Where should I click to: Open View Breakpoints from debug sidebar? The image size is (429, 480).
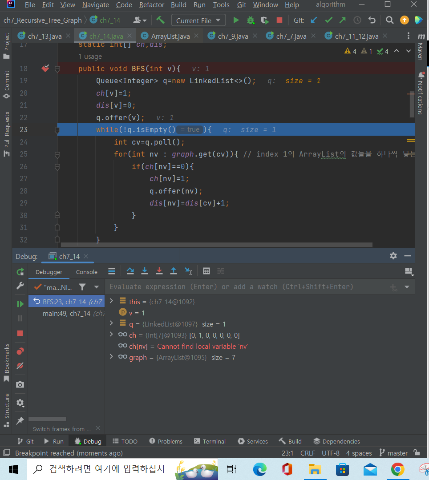(x=20, y=351)
